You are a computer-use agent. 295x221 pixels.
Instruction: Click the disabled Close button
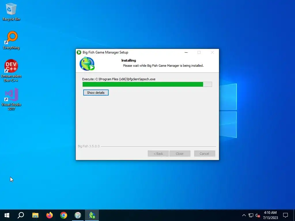tap(180, 154)
